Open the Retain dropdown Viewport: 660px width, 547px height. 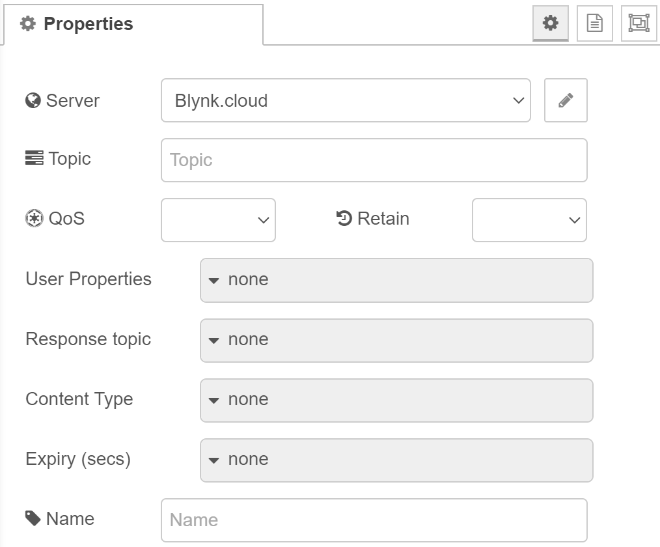tap(529, 220)
